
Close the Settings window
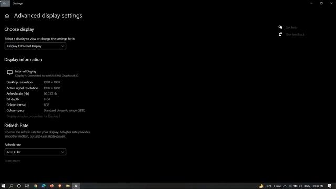click(331, 3)
